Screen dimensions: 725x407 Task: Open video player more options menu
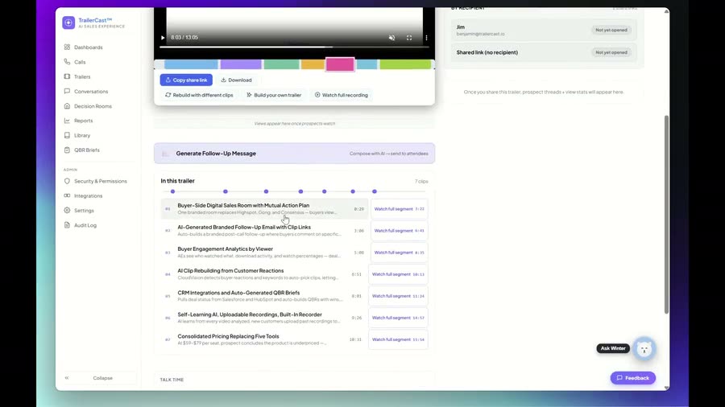pos(426,38)
